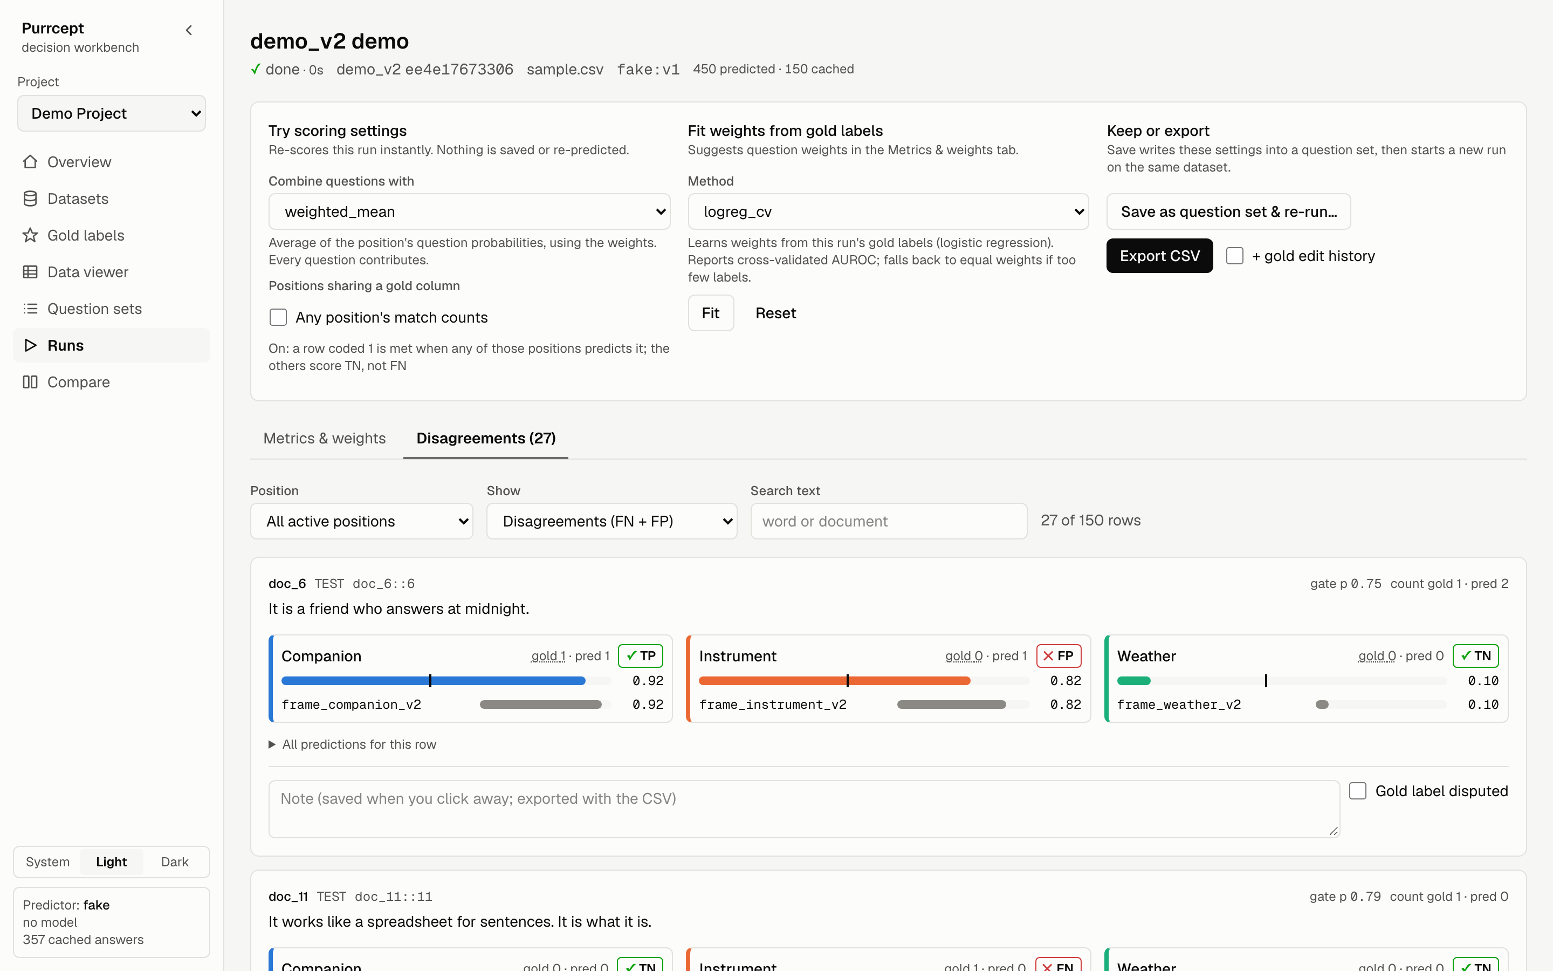This screenshot has width=1553, height=971.
Task: Open the logreg_cv Method dropdown
Action: click(x=888, y=211)
